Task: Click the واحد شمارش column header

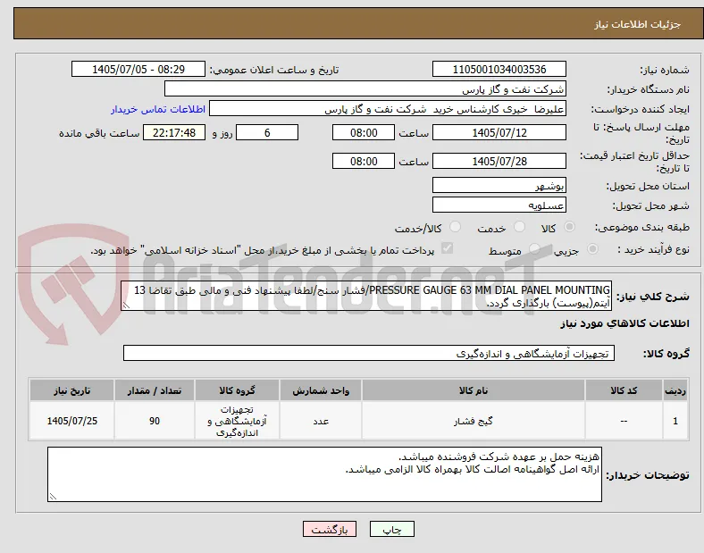Action: click(321, 390)
